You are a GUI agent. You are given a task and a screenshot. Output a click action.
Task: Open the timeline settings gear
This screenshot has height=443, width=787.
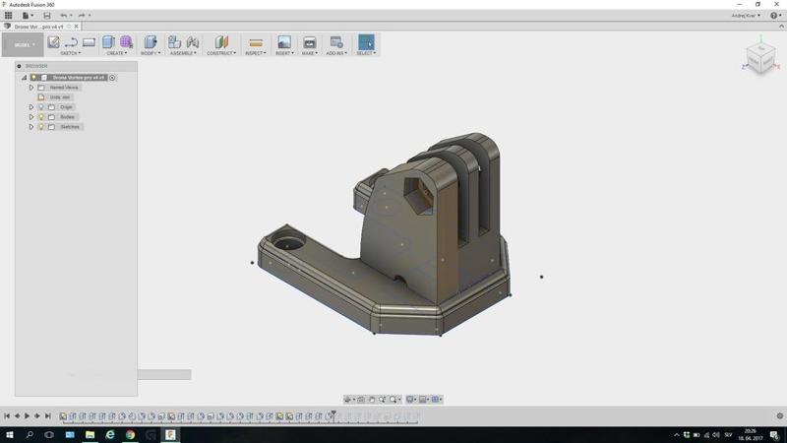pyautogui.click(x=779, y=415)
